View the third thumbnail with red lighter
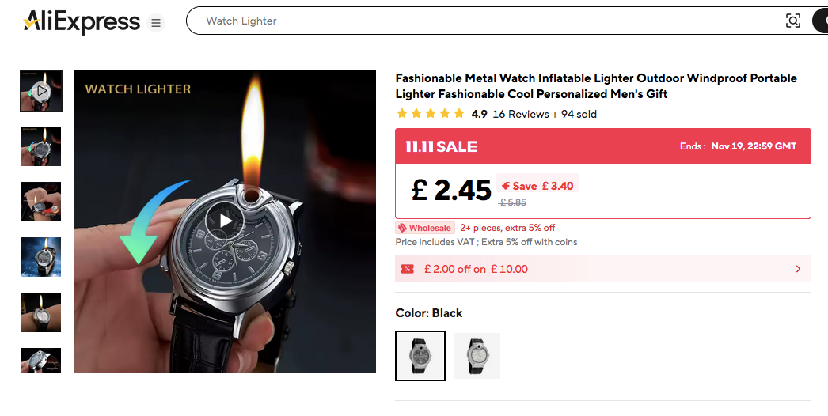828x416 pixels. click(41, 202)
